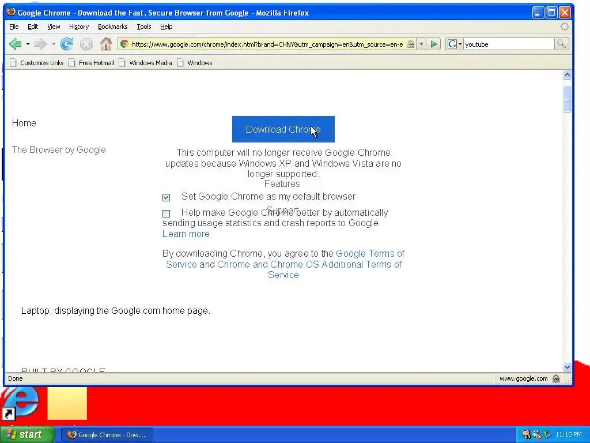This screenshot has width=590, height=443.
Task: Click the Chrome favicon in address bar
Action: [124, 44]
